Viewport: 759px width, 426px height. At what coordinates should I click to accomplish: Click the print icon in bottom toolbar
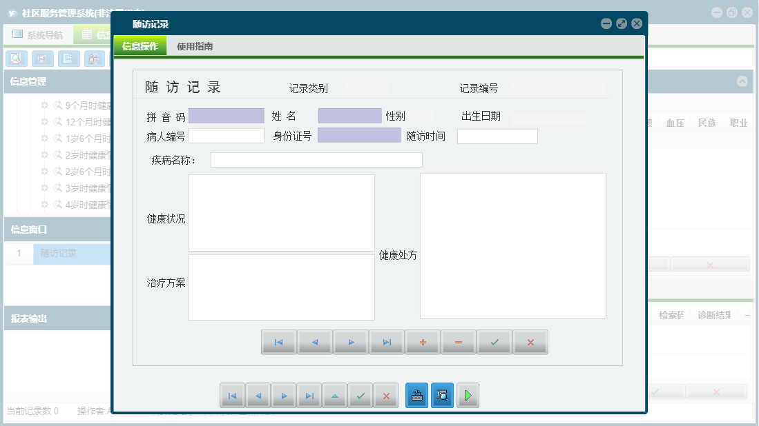[x=416, y=396]
